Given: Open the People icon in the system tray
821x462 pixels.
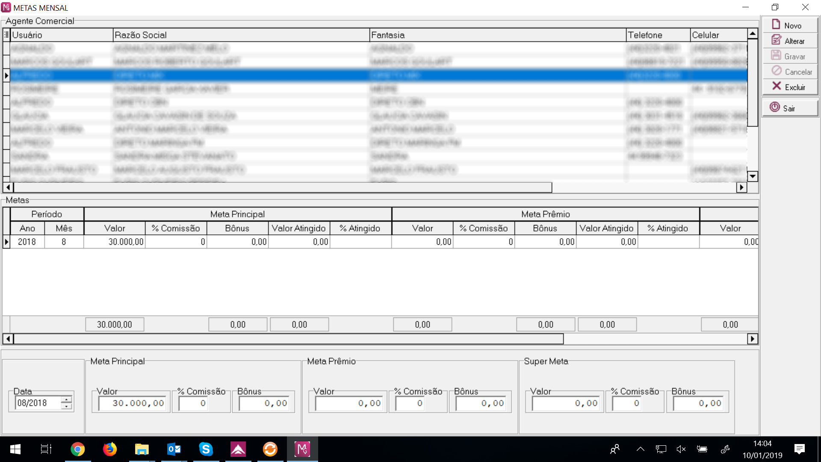Looking at the screenshot, I should click(615, 449).
